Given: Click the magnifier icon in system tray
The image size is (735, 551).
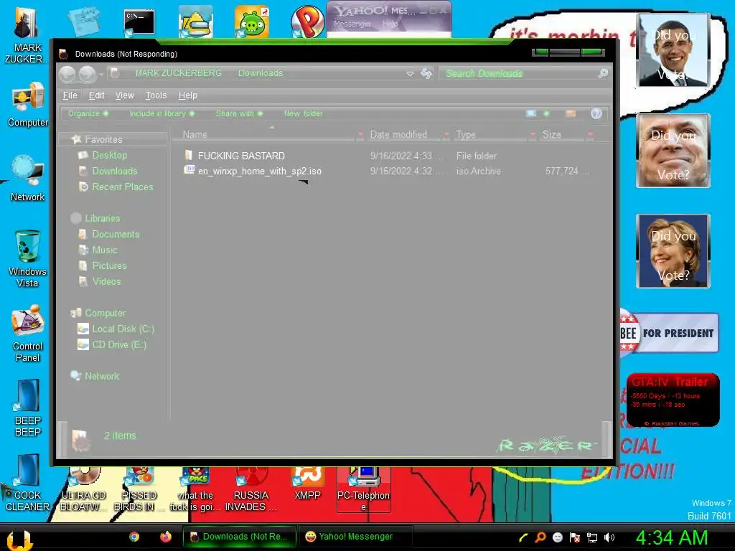Looking at the screenshot, I should pos(540,537).
